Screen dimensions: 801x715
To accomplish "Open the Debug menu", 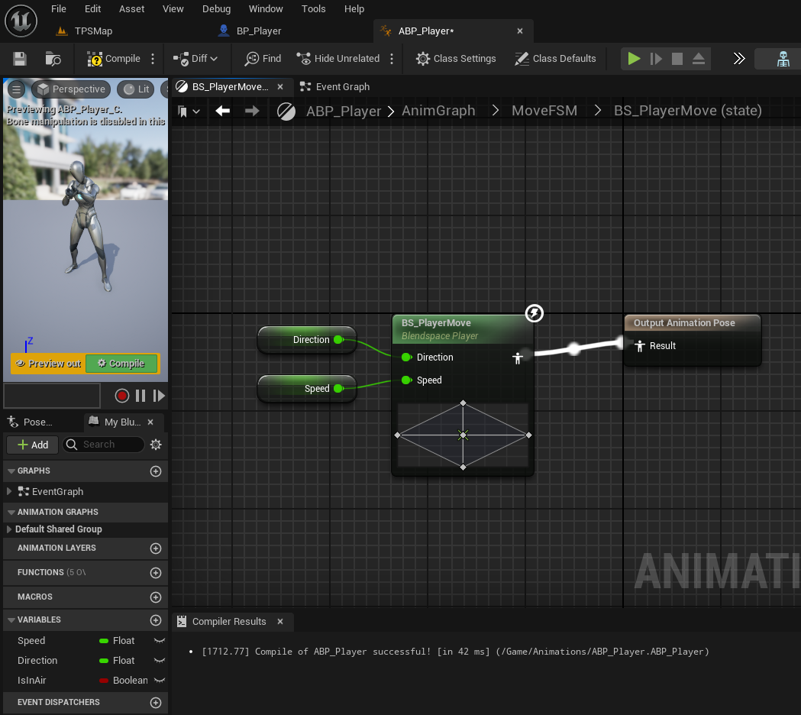I will [217, 8].
